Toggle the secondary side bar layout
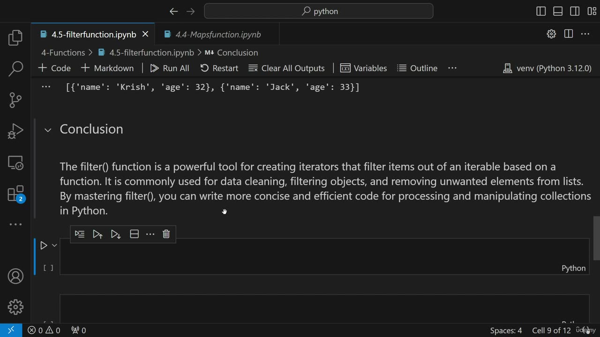Viewport: 600px width, 337px height. (x=575, y=11)
